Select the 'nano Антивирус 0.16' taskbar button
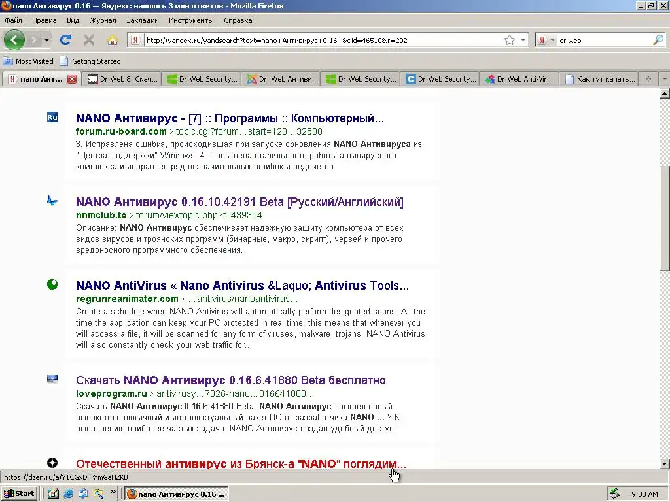Viewport: 670px width, 502px height. (x=177, y=494)
